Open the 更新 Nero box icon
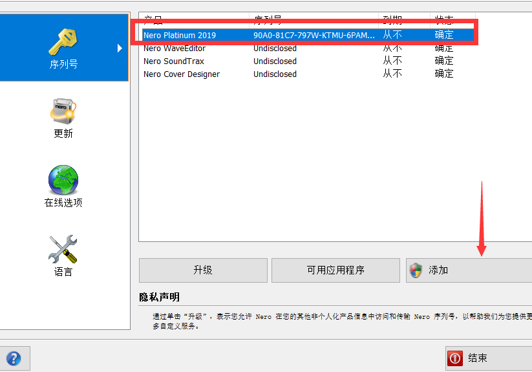532x372 pixels. coord(63,111)
